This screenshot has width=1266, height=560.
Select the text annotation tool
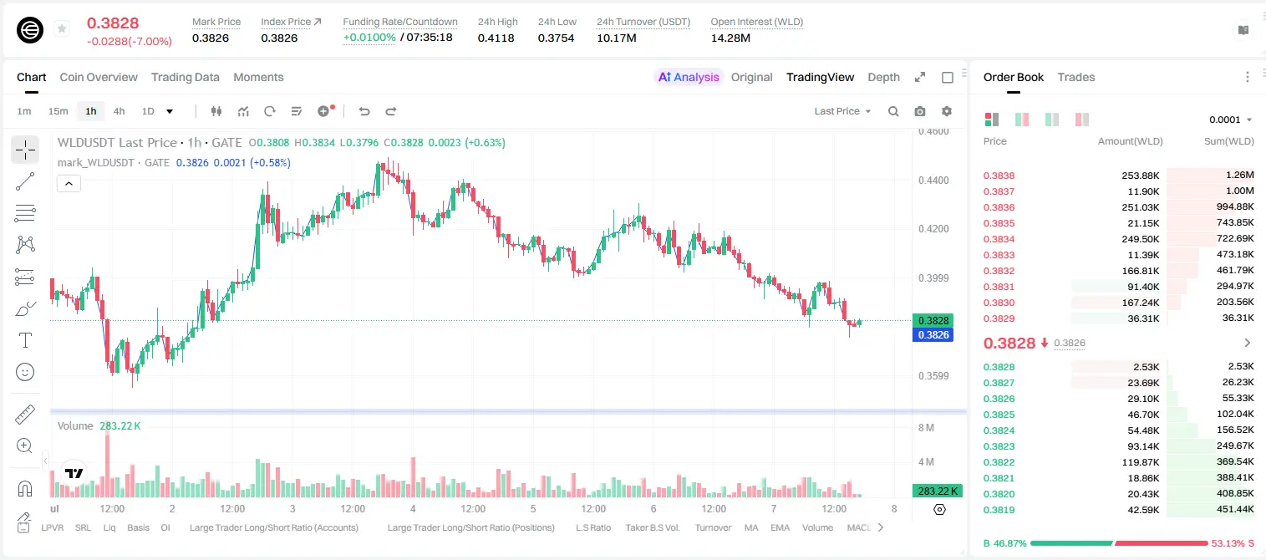coord(25,340)
